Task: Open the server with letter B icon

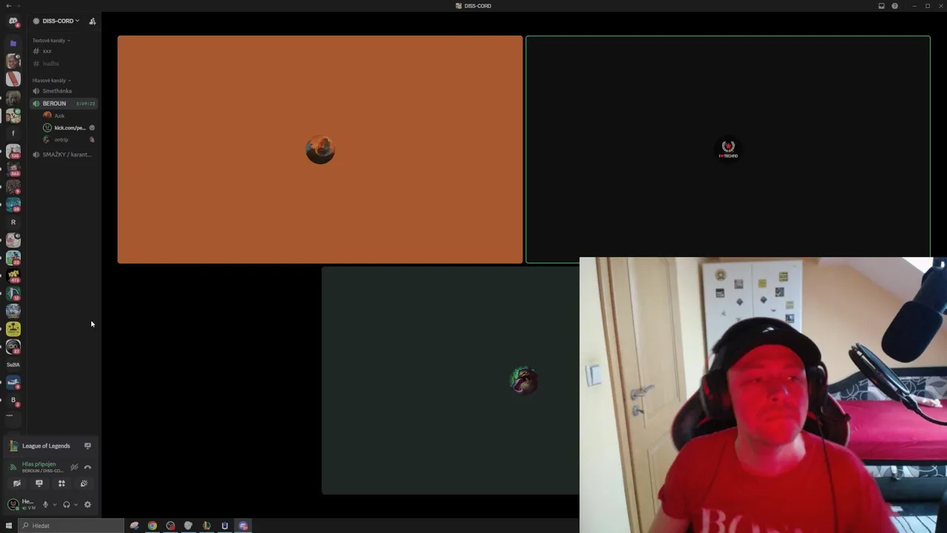Action: tap(13, 400)
